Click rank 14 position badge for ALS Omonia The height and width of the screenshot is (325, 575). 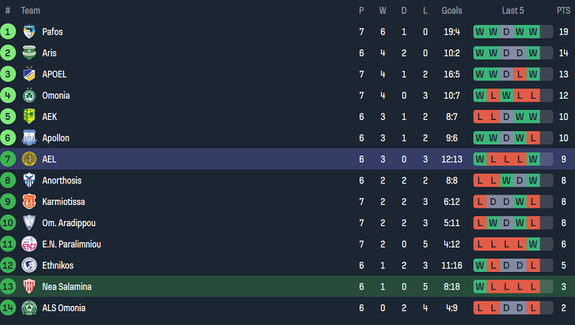click(x=8, y=308)
